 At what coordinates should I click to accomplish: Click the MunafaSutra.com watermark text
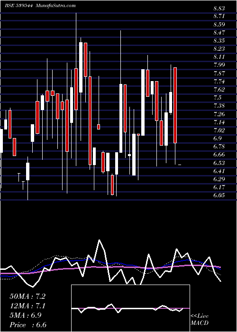click(56, 6)
